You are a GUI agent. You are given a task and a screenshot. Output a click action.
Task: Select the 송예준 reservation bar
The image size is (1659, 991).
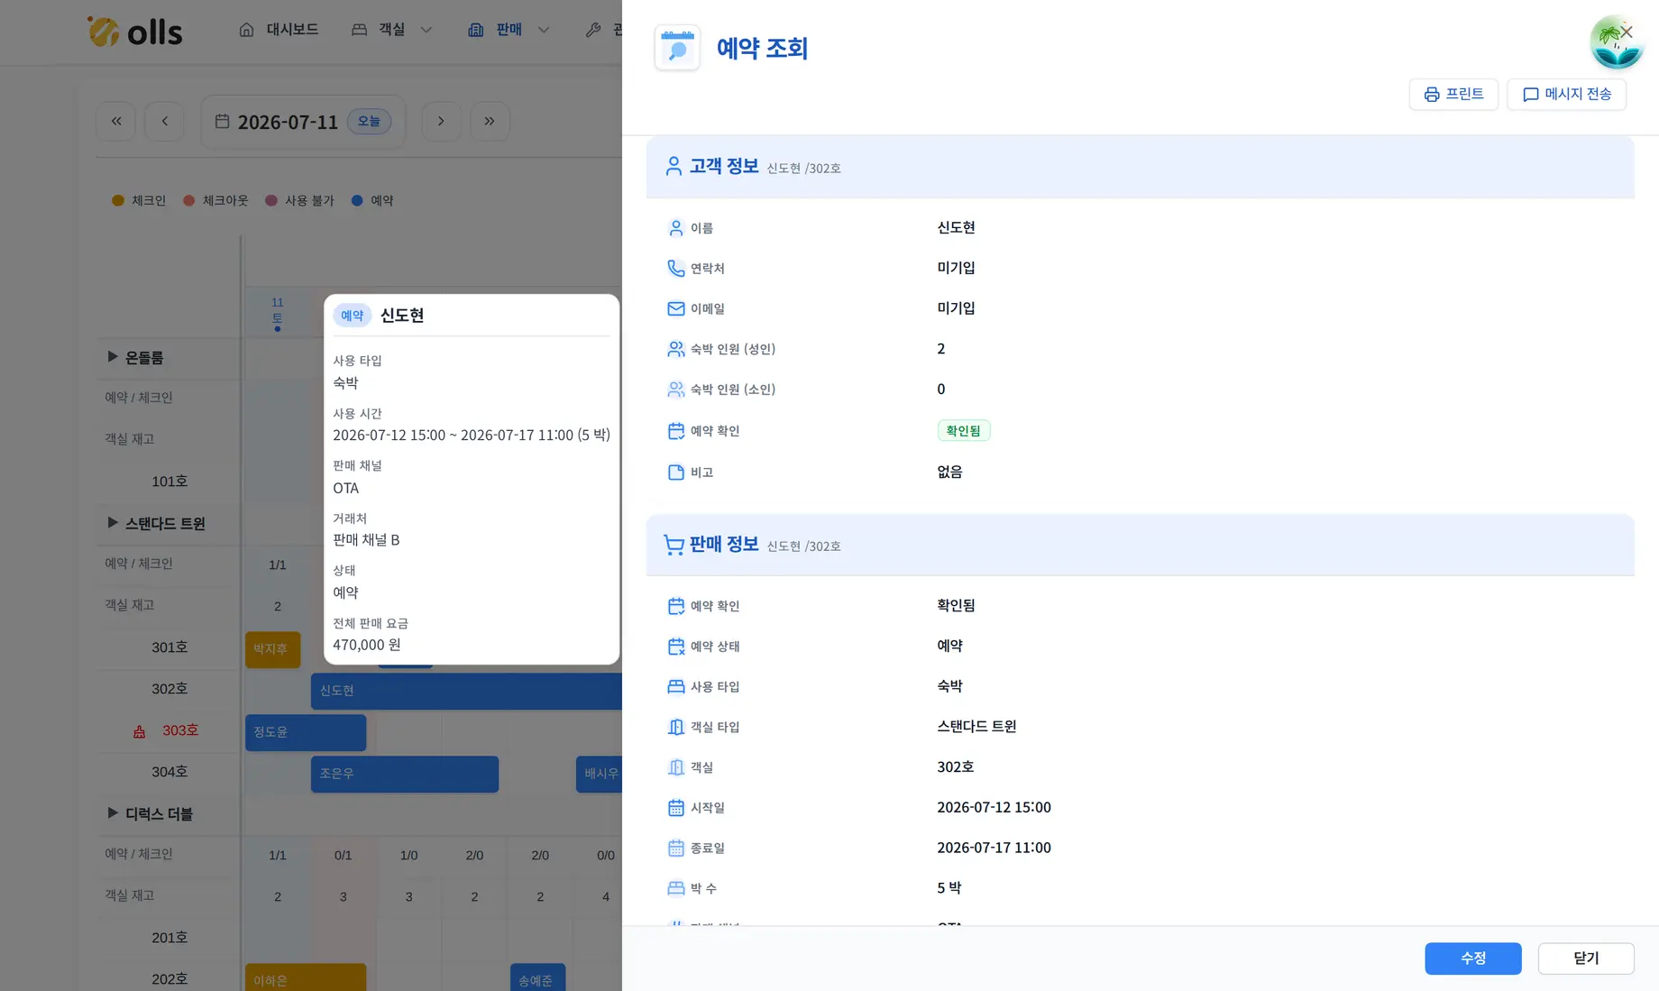click(537, 977)
